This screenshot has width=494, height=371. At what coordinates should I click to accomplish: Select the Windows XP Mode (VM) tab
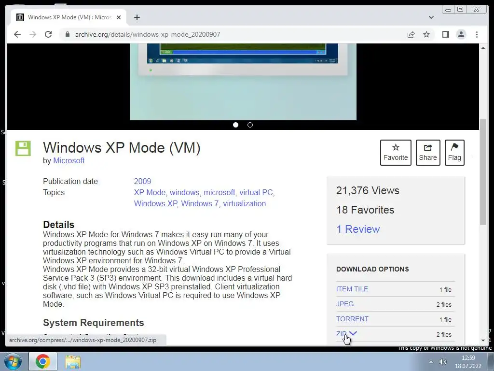point(69,17)
